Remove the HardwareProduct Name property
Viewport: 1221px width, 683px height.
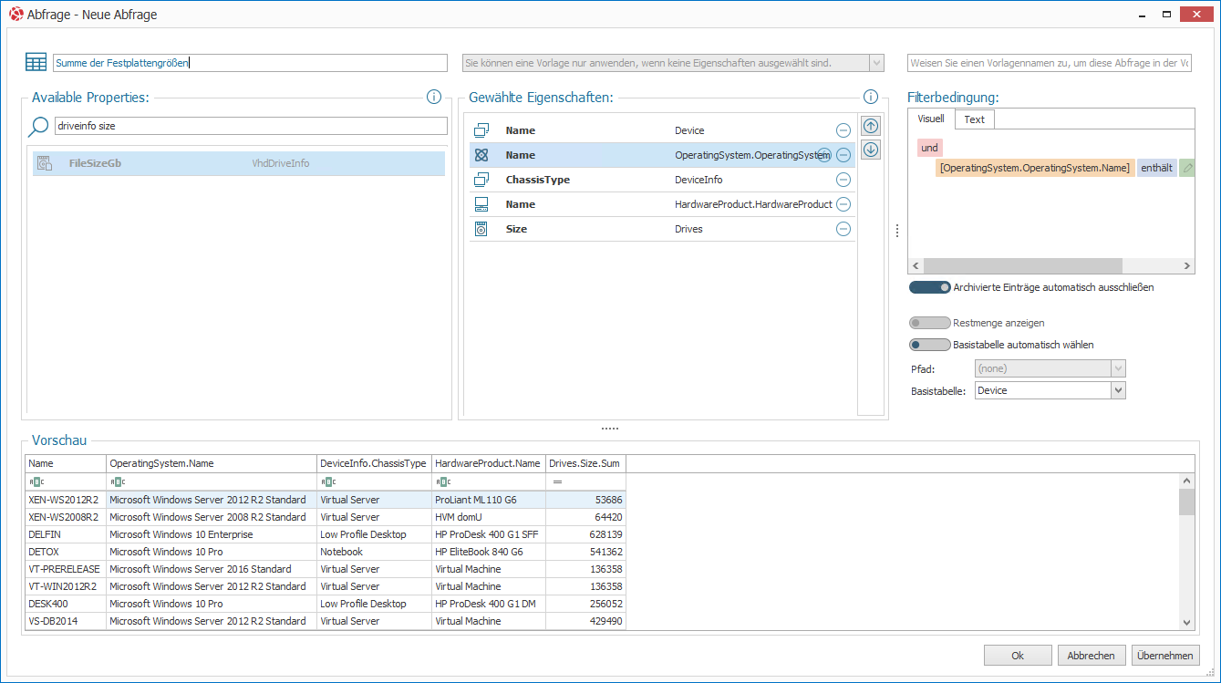843,204
